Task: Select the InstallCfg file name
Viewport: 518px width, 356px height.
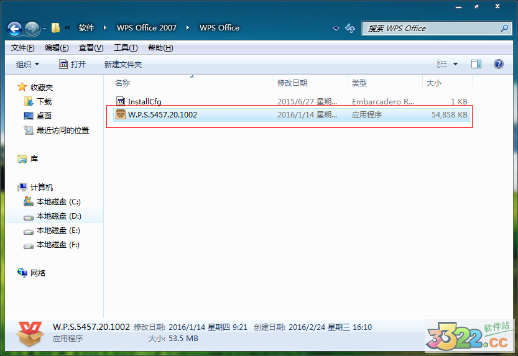Action: click(x=145, y=101)
